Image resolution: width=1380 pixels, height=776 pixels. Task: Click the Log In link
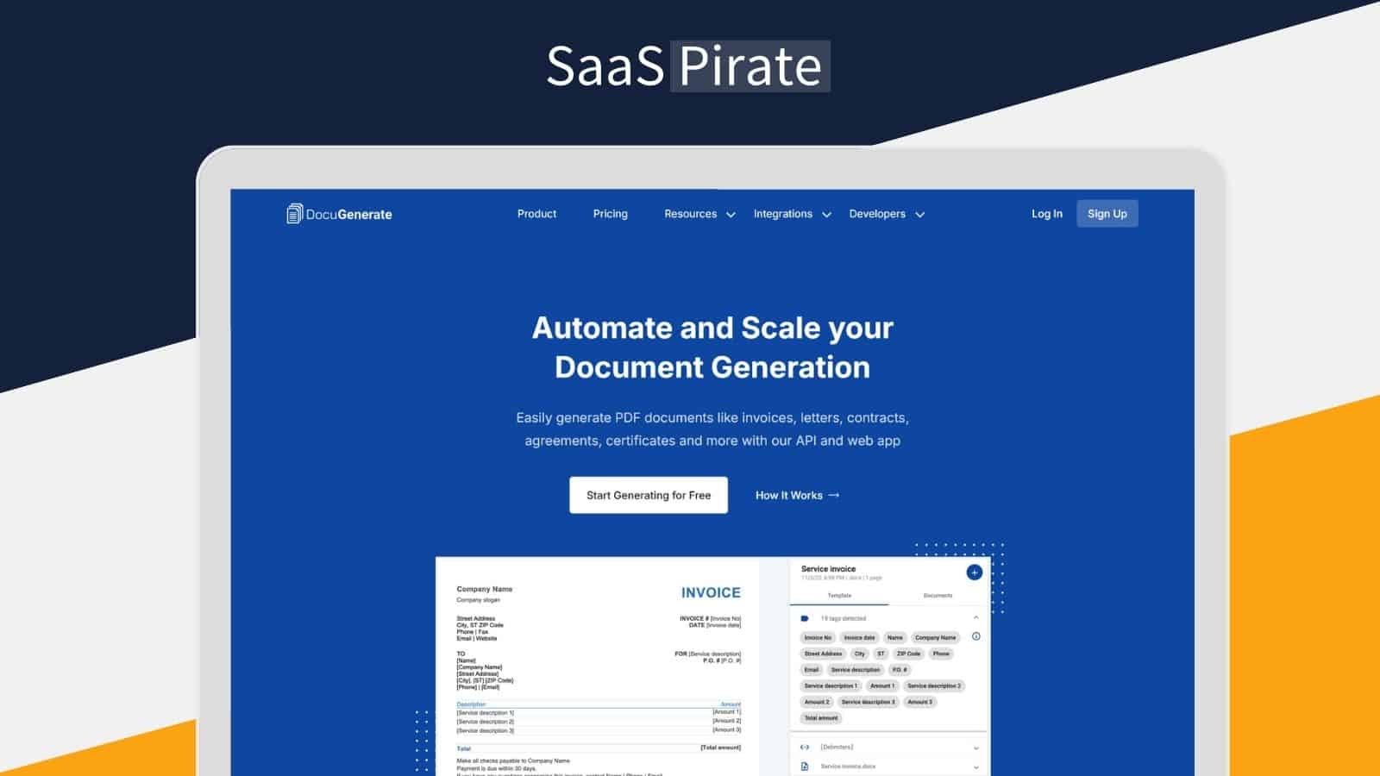point(1047,214)
